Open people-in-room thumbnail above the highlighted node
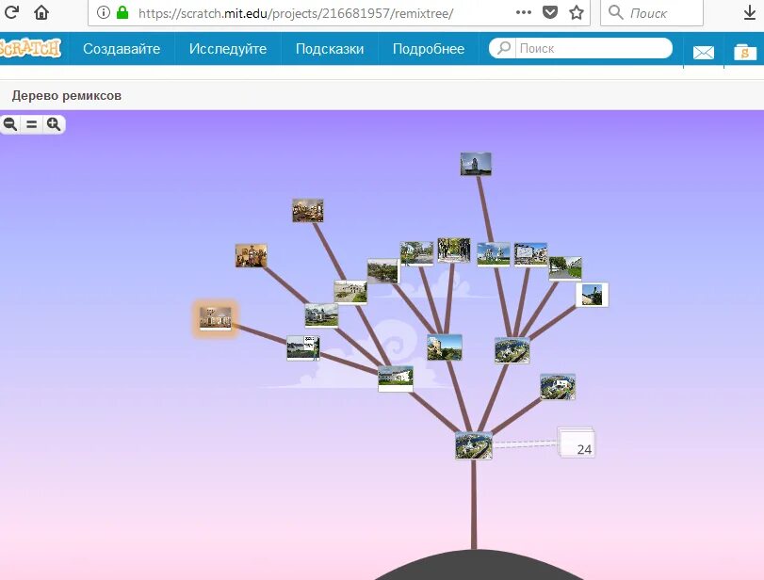This screenshot has width=764, height=580. click(x=251, y=256)
